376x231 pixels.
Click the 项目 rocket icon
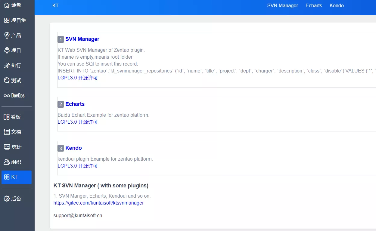(x=7, y=51)
